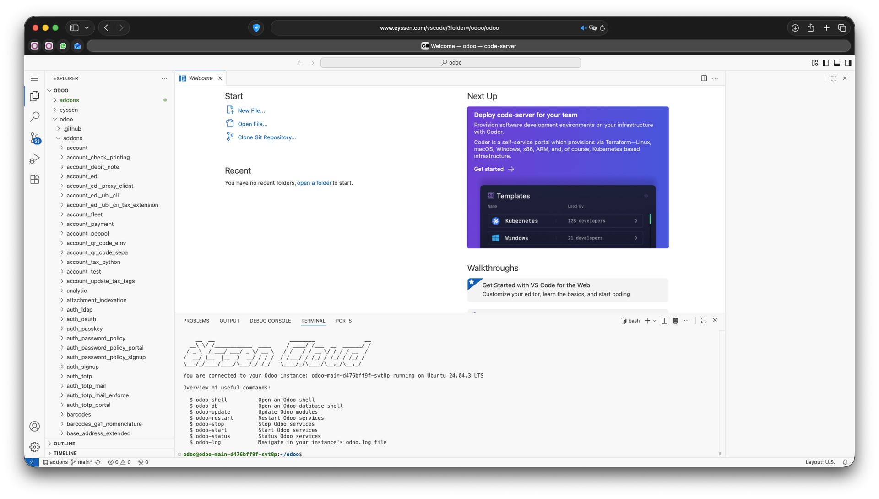
Task: Click the Manage gear icon
Action: click(34, 447)
